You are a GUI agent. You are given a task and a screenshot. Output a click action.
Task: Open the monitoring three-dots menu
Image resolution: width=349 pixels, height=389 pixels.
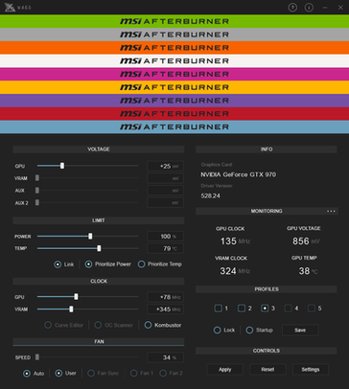[x=331, y=211]
